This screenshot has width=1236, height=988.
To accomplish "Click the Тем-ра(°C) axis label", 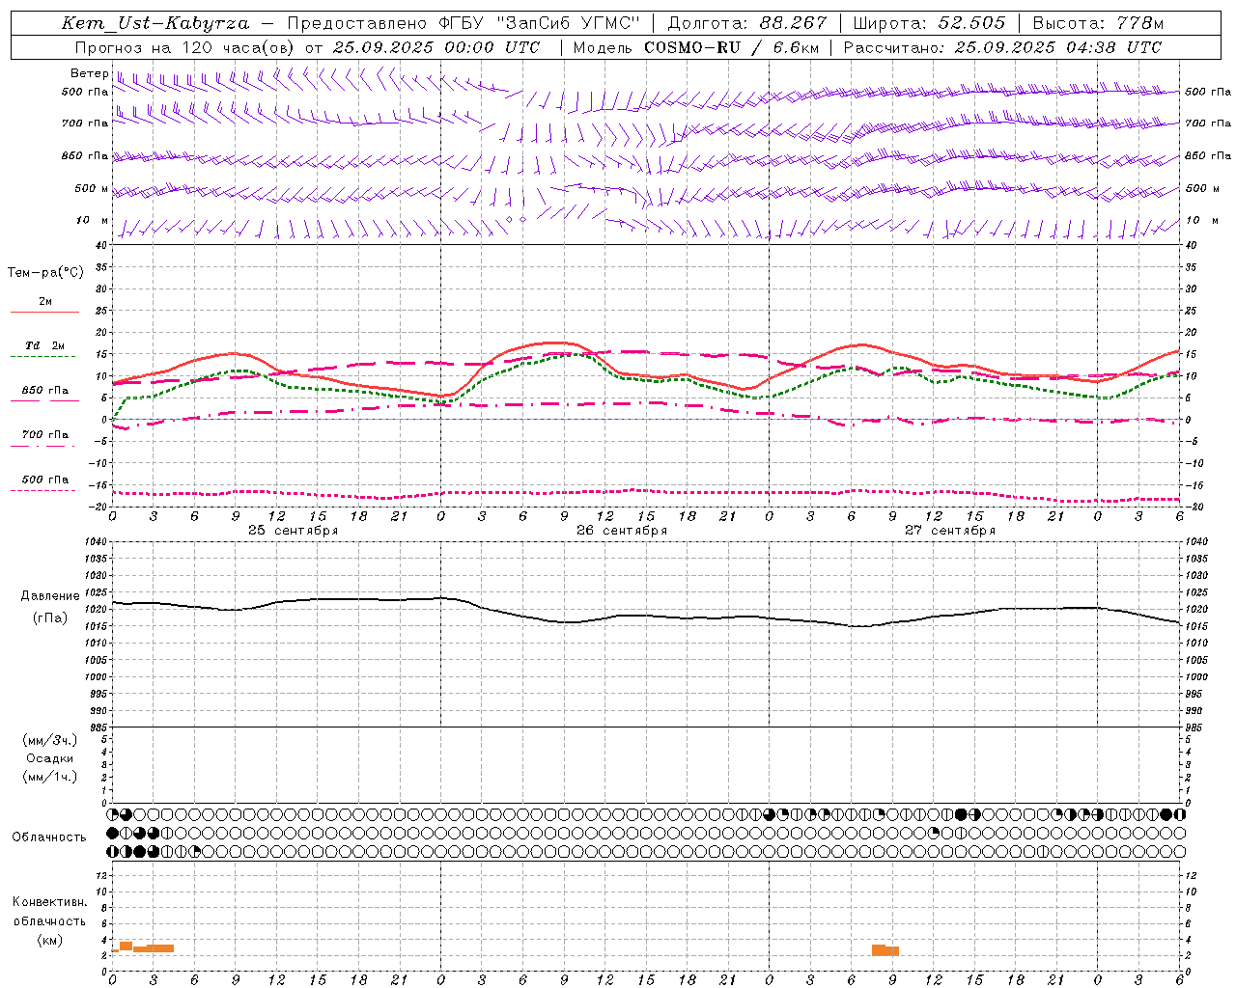I will [45, 272].
